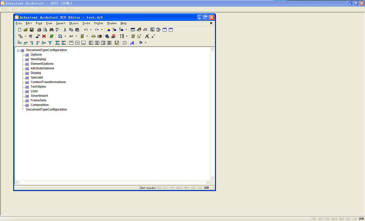Open the Window menu
Screen dimensions: 365x221
click(112, 23)
